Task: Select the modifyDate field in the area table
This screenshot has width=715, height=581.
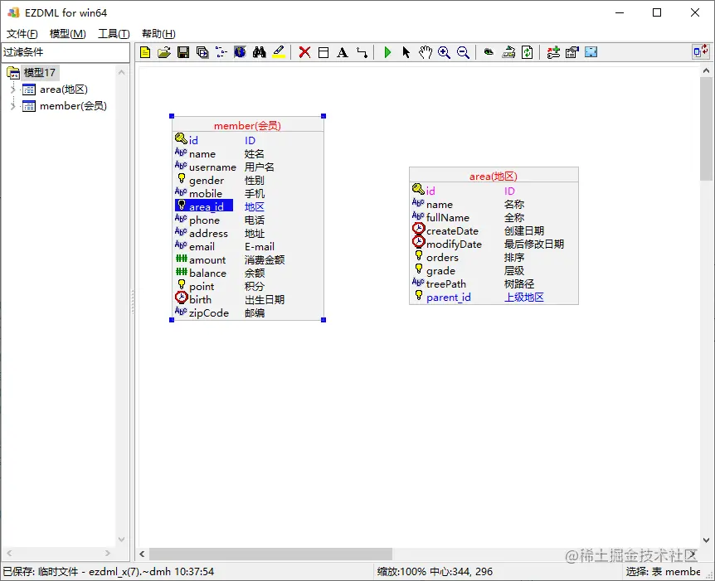Action: pyautogui.click(x=454, y=245)
